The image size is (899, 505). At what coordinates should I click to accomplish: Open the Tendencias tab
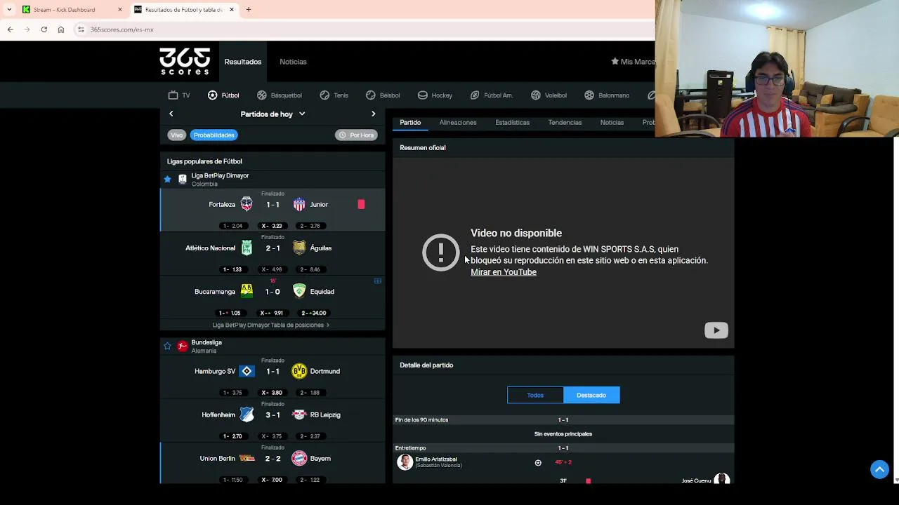(565, 122)
